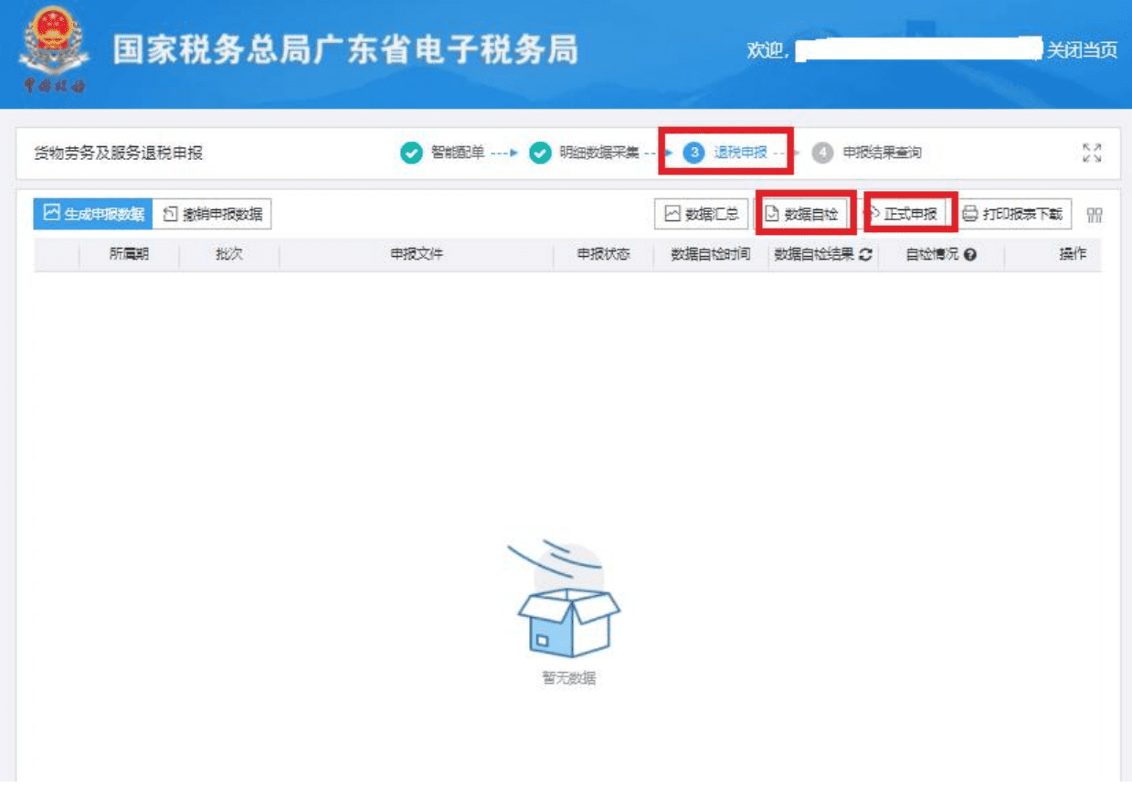Submit with the 正式申报 button
This screenshot has width=1132, height=787.
click(909, 215)
